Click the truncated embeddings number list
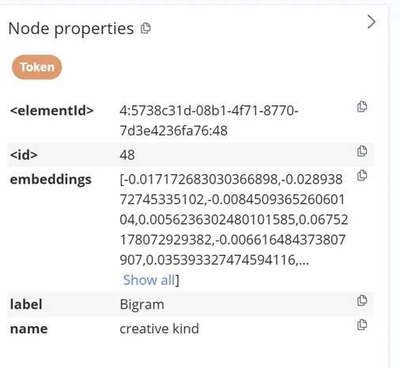The width and height of the screenshot is (400, 368). [234, 219]
